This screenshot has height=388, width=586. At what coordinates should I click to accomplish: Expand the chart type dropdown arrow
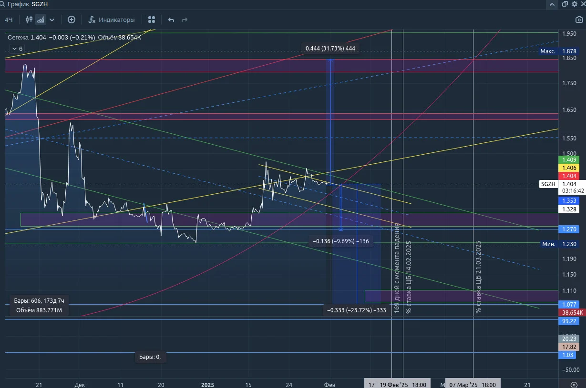[x=52, y=20]
